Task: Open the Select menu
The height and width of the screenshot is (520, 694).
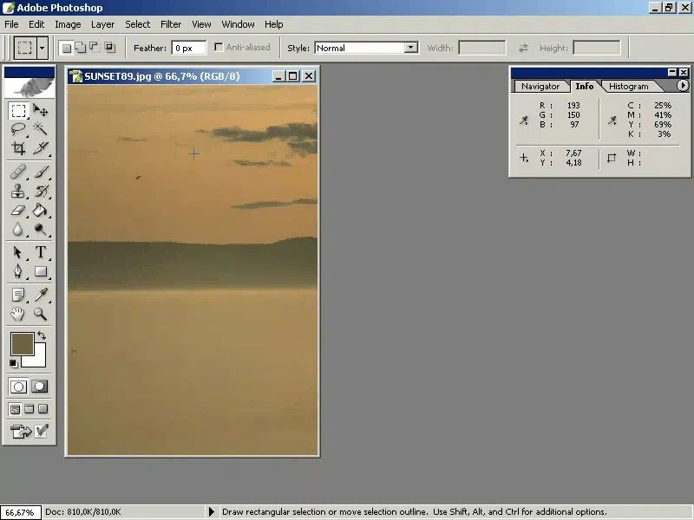Action: (137, 24)
